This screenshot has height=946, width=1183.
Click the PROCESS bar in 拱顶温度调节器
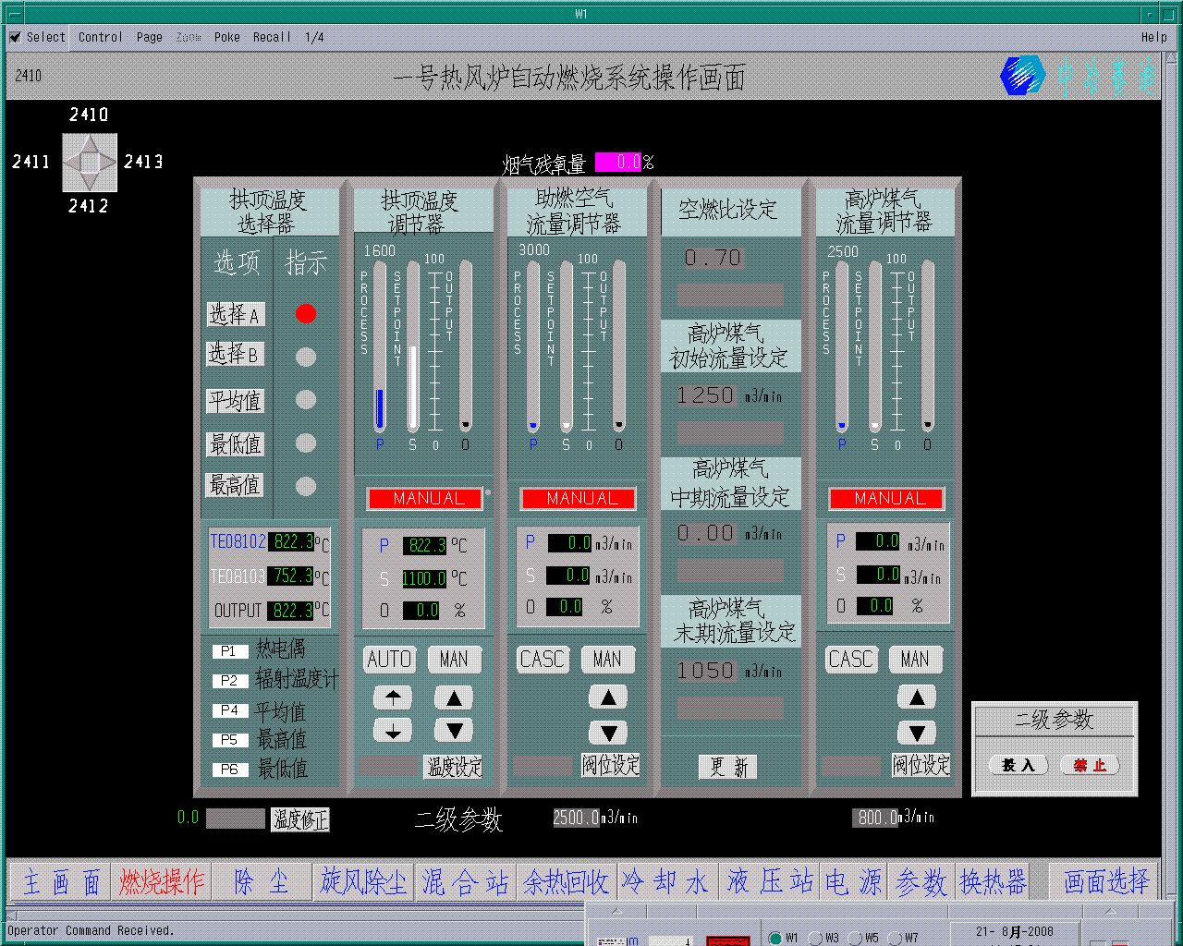380,346
